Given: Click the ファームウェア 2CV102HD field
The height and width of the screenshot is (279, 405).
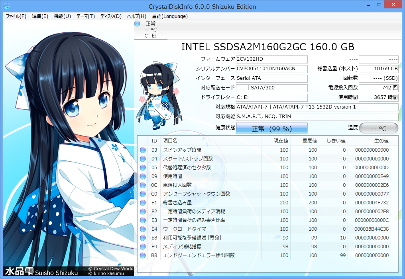Looking at the screenshot, I should 272,59.
